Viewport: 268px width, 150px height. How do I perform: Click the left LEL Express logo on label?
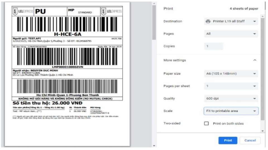pyautogui.click(x=23, y=11)
